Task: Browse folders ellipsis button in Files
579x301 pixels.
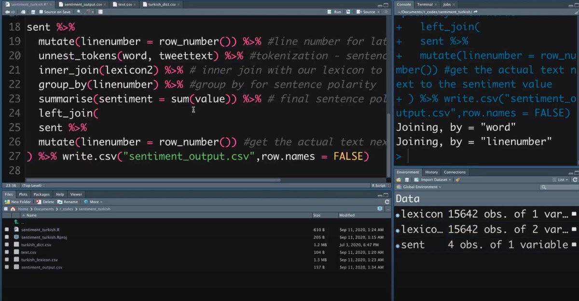Action: point(387,209)
